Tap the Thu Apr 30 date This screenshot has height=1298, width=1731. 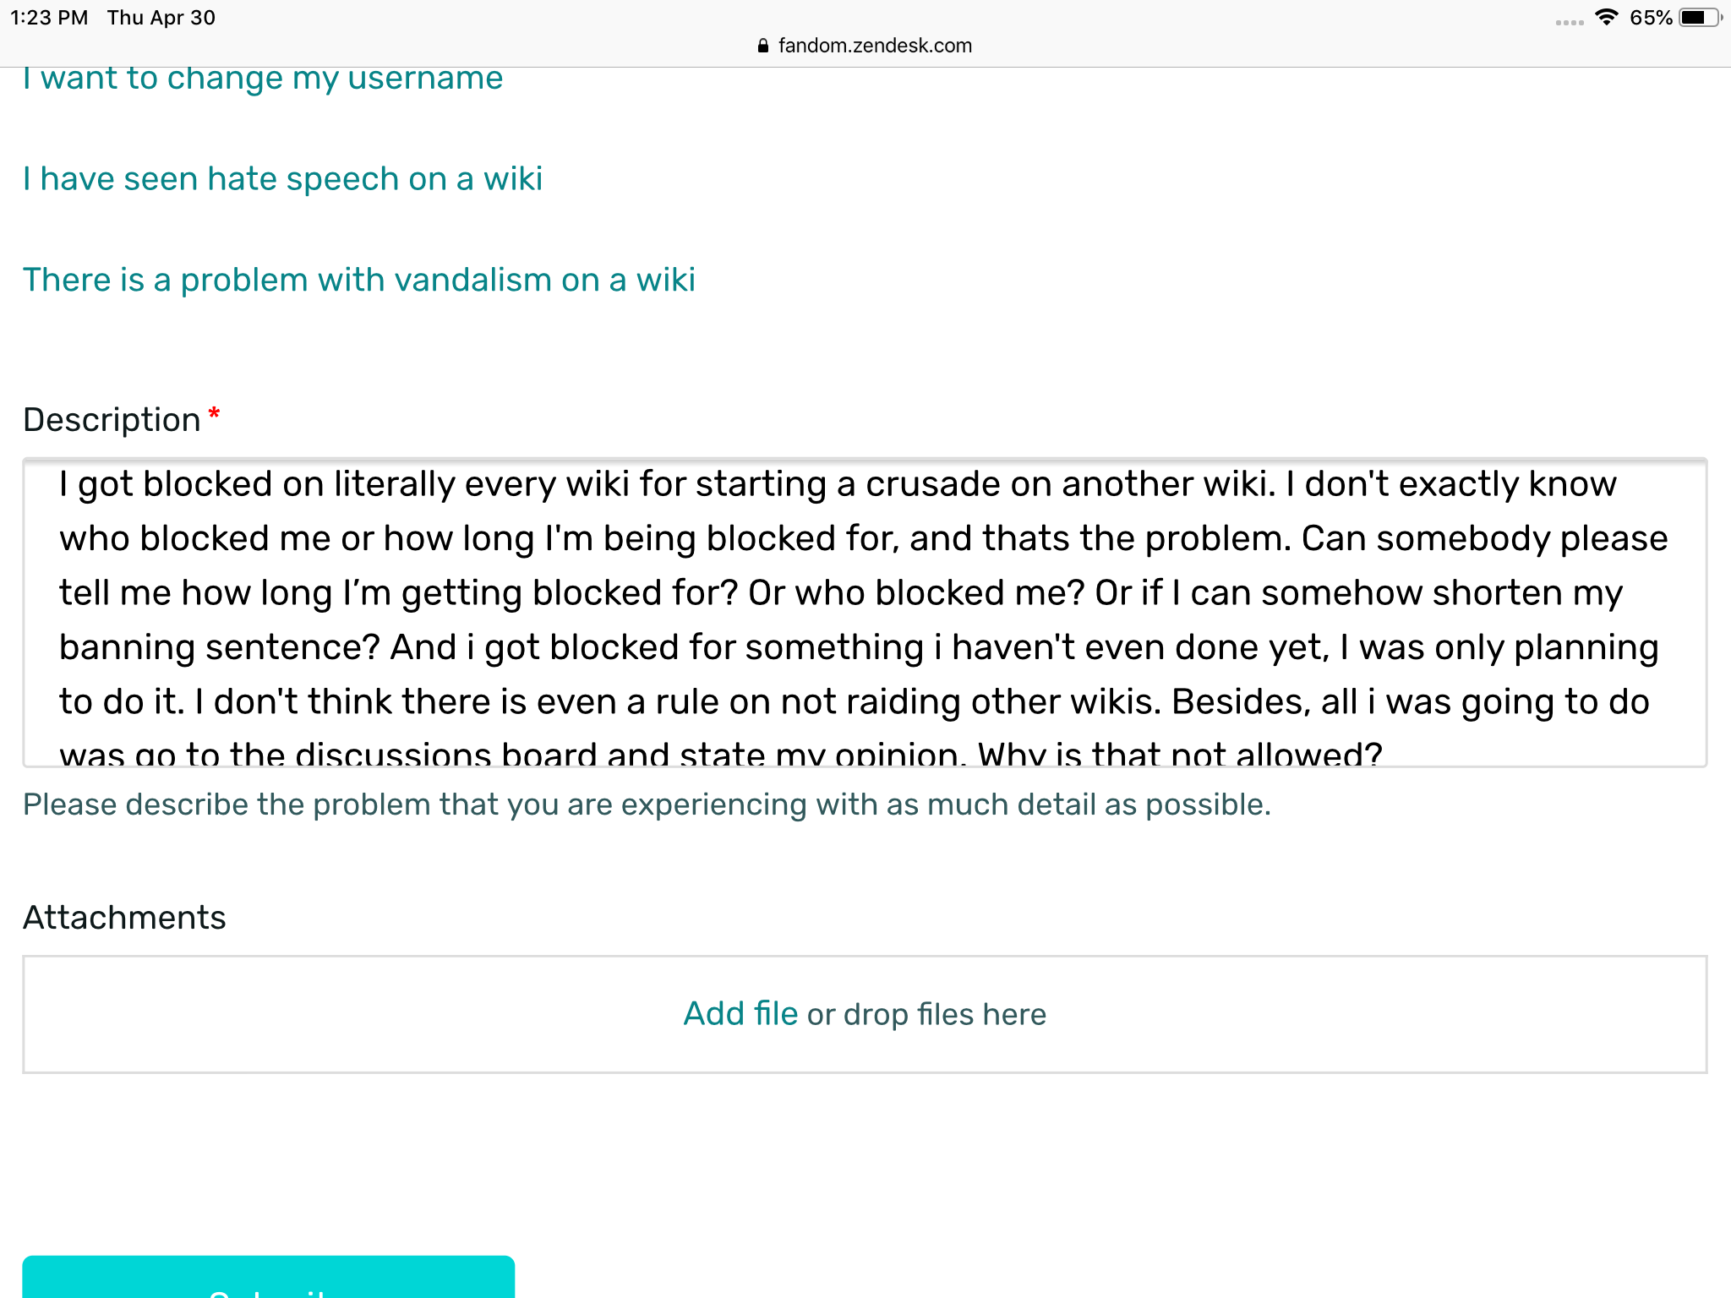tap(161, 18)
